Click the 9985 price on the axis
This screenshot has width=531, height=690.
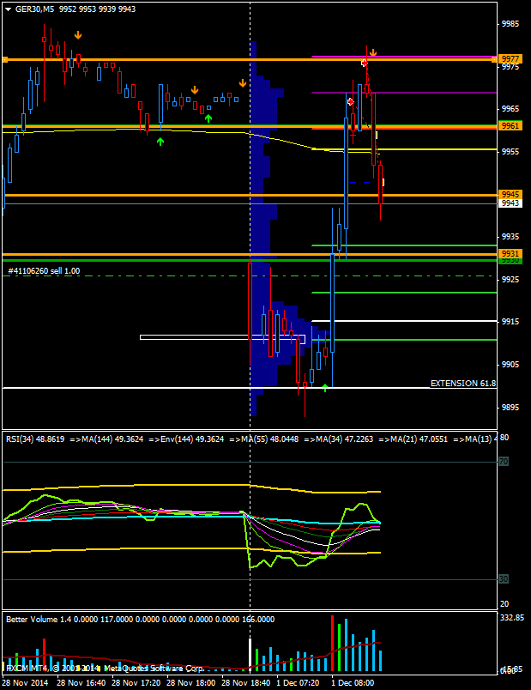click(510, 24)
